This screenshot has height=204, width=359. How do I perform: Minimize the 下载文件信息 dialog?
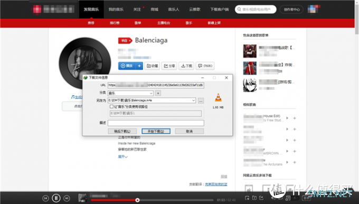click(202, 78)
